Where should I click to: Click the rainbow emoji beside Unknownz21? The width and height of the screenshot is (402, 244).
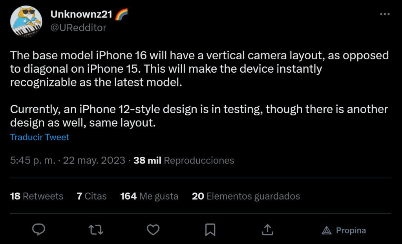[x=121, y=14]
